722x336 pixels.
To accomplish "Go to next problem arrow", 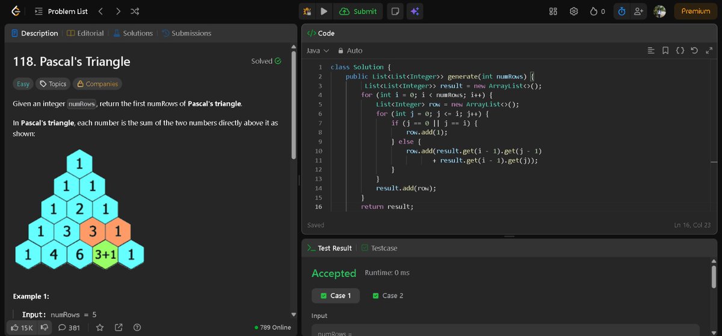I will coord(118,11).
